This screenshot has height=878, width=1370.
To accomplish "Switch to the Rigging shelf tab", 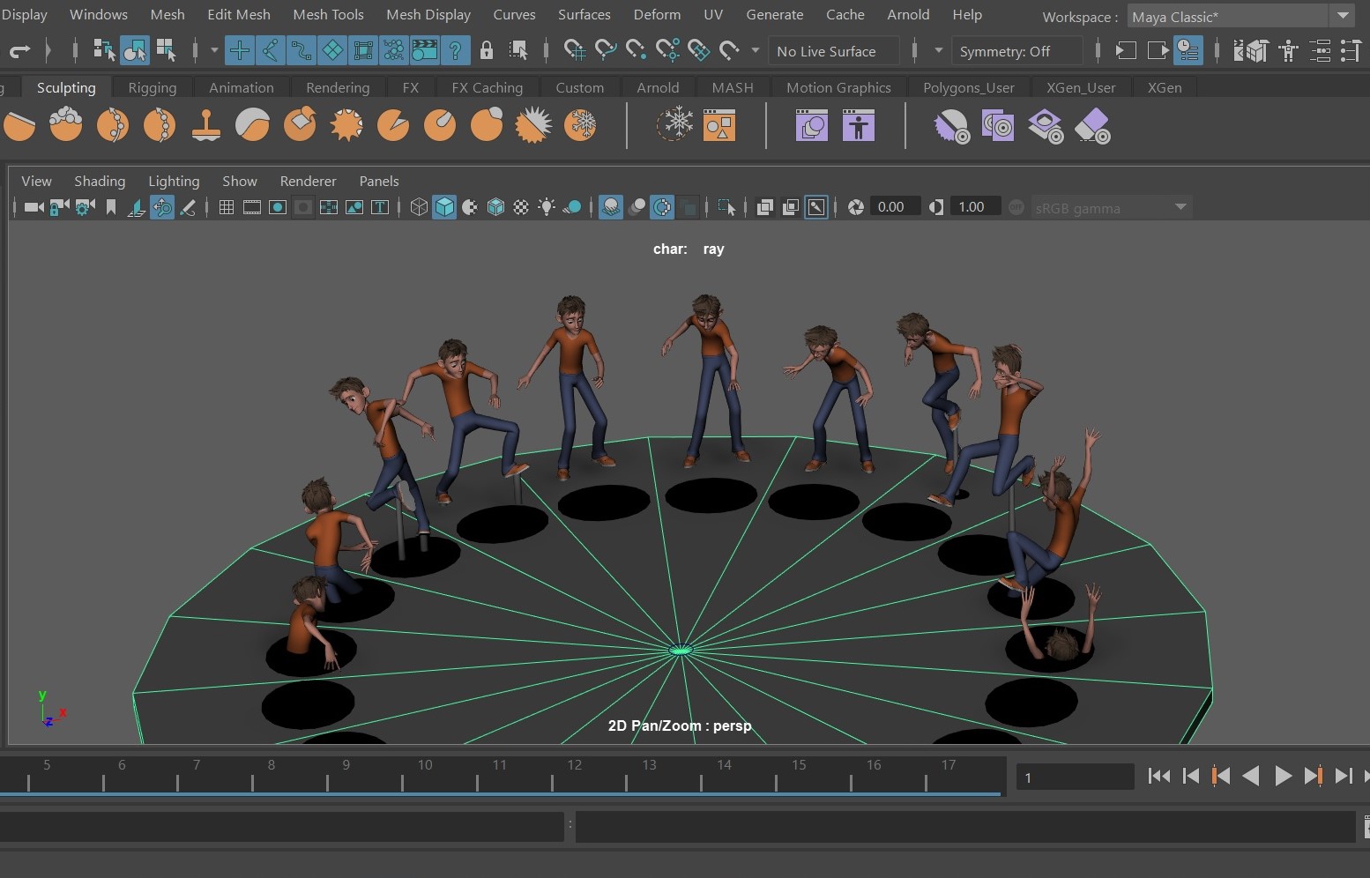I will point(152,87).
